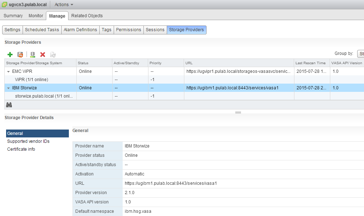Click the vCenter server icon beside ugvcn3.pulab.local
Screen dimensions: 364x216
pos(4,5)
